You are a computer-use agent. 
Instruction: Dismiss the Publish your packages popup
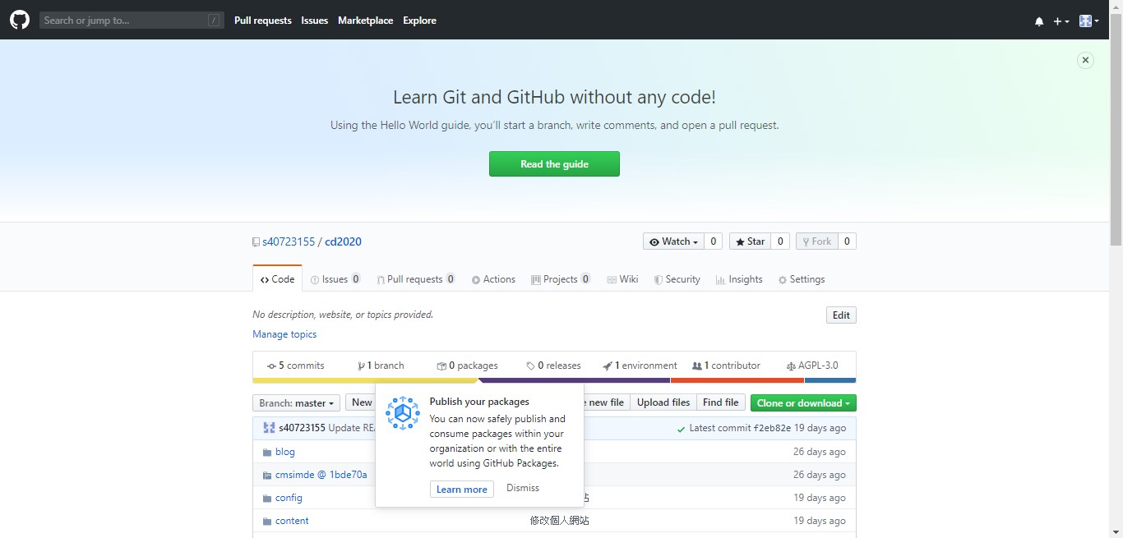pyautogui.click(x=523, y=488)
